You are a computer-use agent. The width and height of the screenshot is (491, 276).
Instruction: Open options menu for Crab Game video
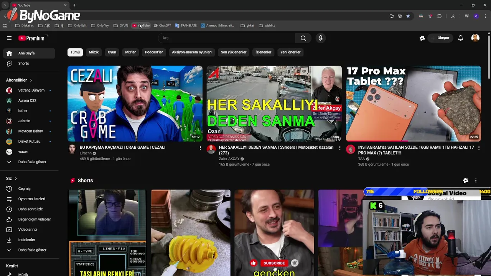[200, 148]
